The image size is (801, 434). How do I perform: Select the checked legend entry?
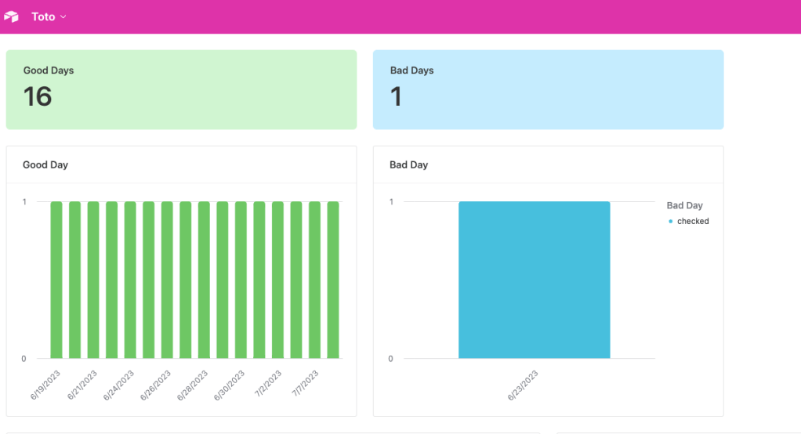pos(693,222)
